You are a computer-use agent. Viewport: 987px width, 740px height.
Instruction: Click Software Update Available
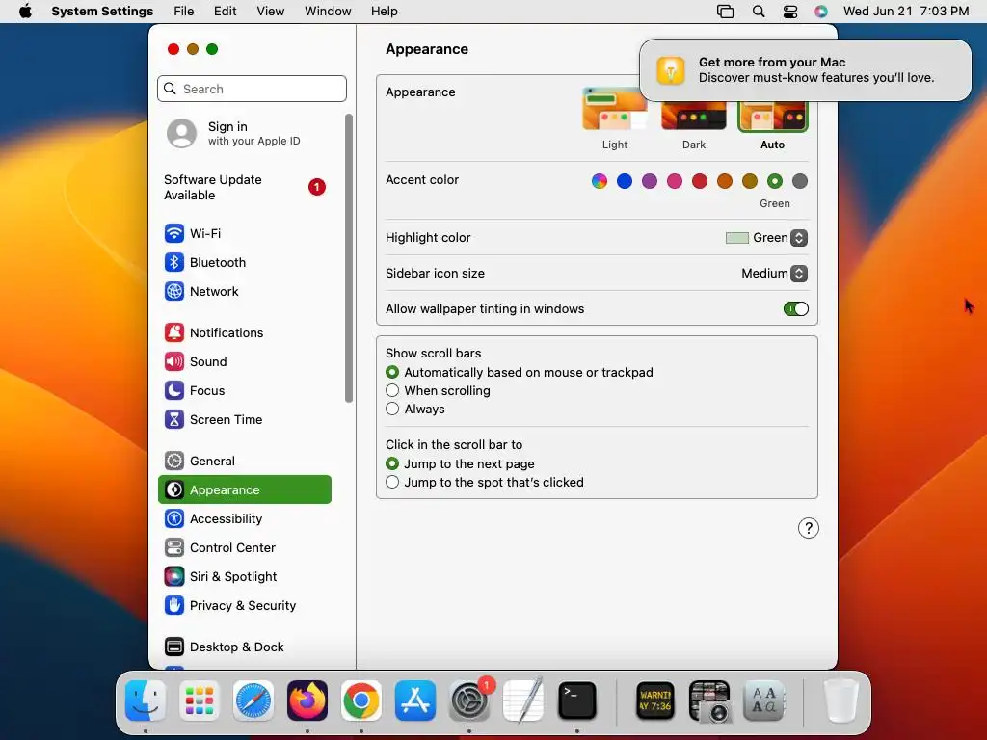[244, 188]
